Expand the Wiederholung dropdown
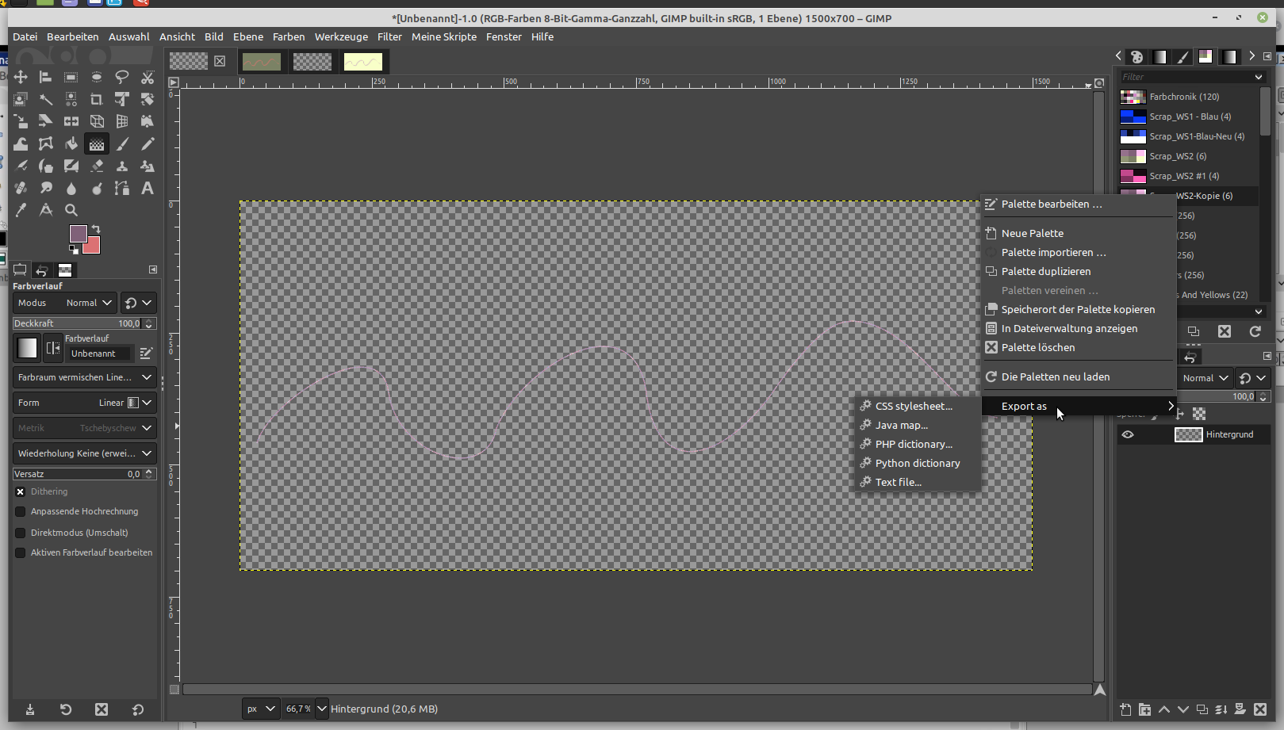The image size is (1284, 730). (147, 453)
